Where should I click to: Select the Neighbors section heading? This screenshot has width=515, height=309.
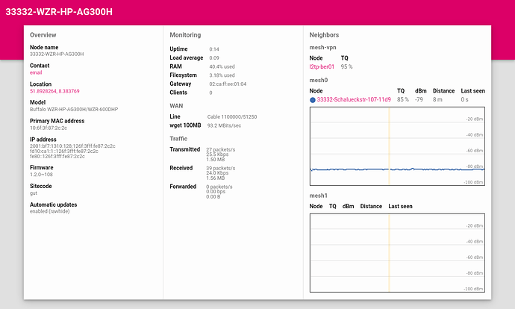tap(324, 35)
